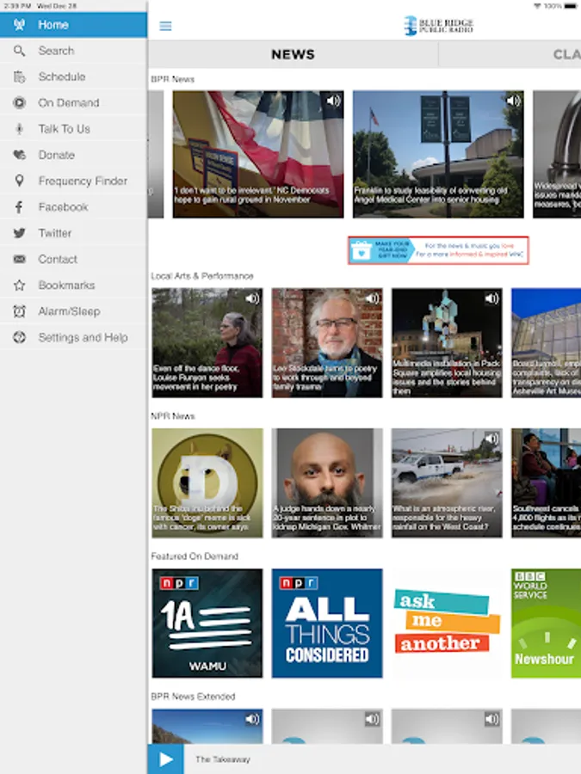Open the 1A WAMU program

click(x=207, y=623)
